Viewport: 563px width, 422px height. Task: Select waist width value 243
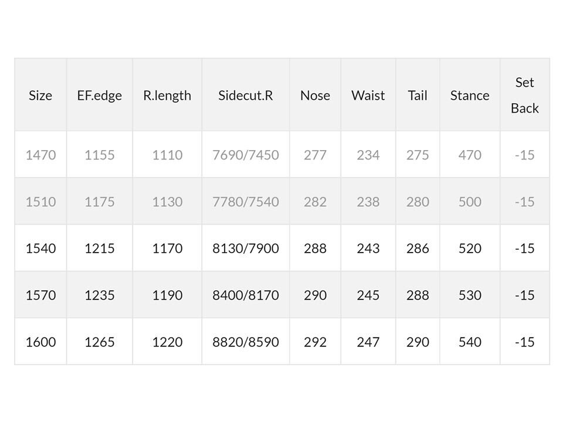368,249
